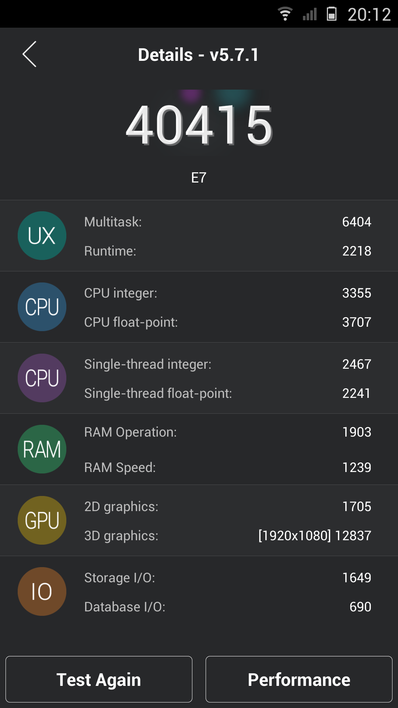The width and height of the screenshot is (398, 708).
Task: Tap the back arrow icon
Action: coord(29,54)
